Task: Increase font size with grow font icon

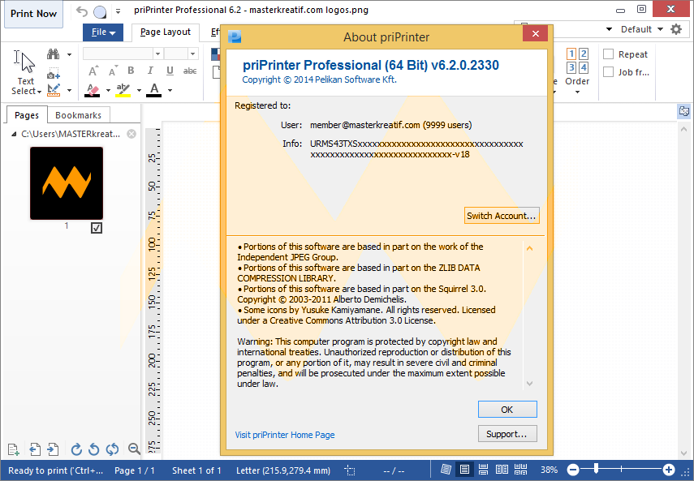Action: pyautogui.click(x=93, y=71)
